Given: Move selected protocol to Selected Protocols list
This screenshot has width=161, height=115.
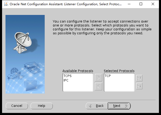Looking at the screenshot, I should [99, 78].
